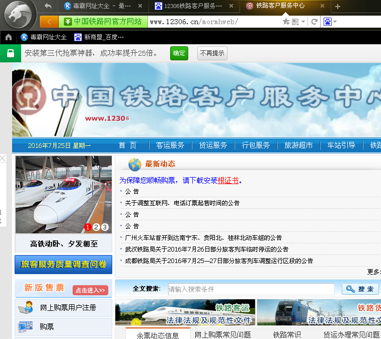Open the 购票 link
Screen dimensions: 381x339
[x=47, y=326]
